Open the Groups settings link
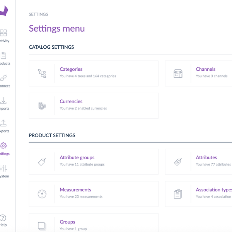Image resolution: width=232 pixels, height=232 pixels. pyautogui.click(x=67, y=222)
